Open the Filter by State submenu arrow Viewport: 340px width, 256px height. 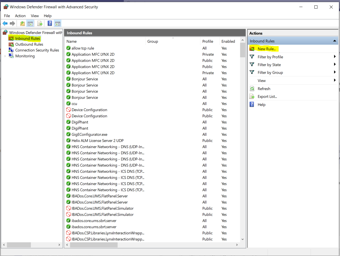[x=335, y=64]
